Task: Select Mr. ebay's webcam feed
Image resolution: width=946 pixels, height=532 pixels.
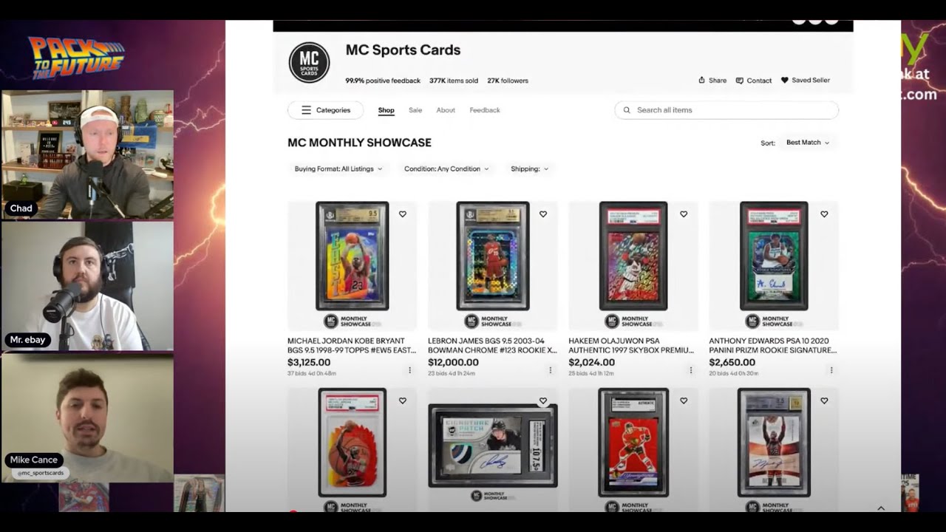Action: (87, 286)
